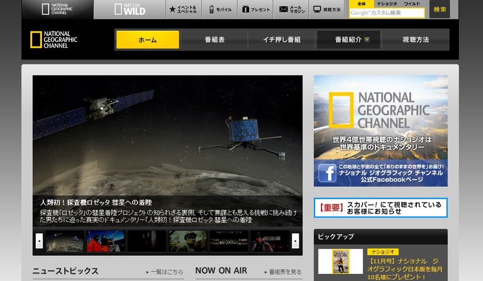Image resolution: width=483 pixels, height=281 pixels.
Task: Click the ピックアップ section header
Action: coord(381,237)
